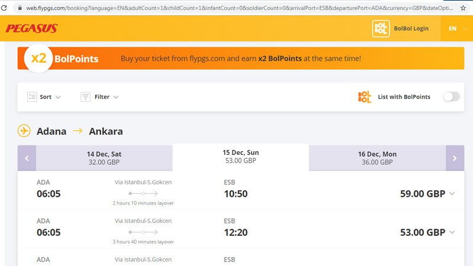Screen dimensions: 473x266
Task: Select the 16 Dec, Mon date tab
Action: (x=377, y=158)
